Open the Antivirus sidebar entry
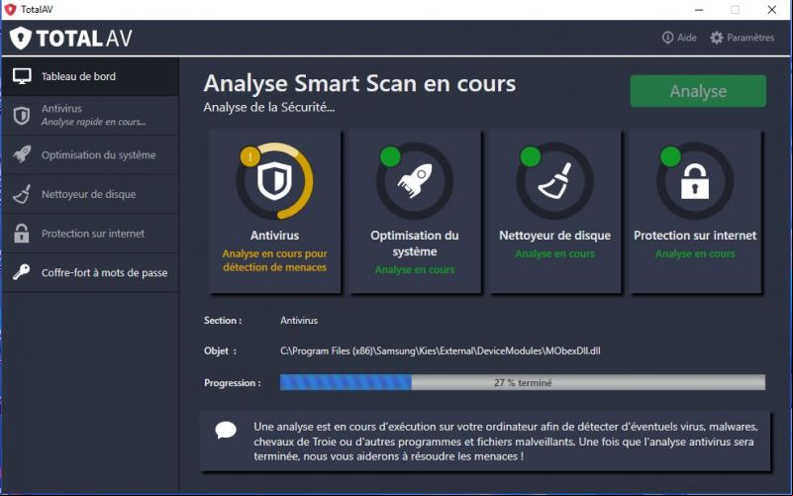The width and height of the screenshot is (793, 496). point(90,115)
